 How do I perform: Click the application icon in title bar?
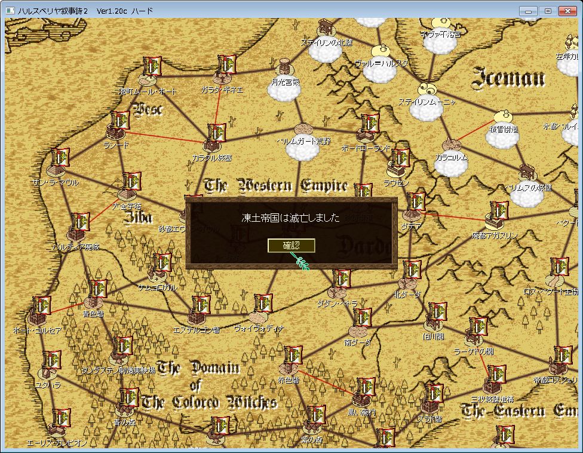pyautogui.click(x=10, y=11)
